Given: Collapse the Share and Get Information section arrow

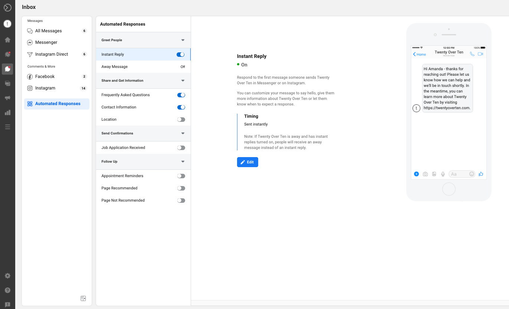Looking at the screenshot, I should (183, 81).
